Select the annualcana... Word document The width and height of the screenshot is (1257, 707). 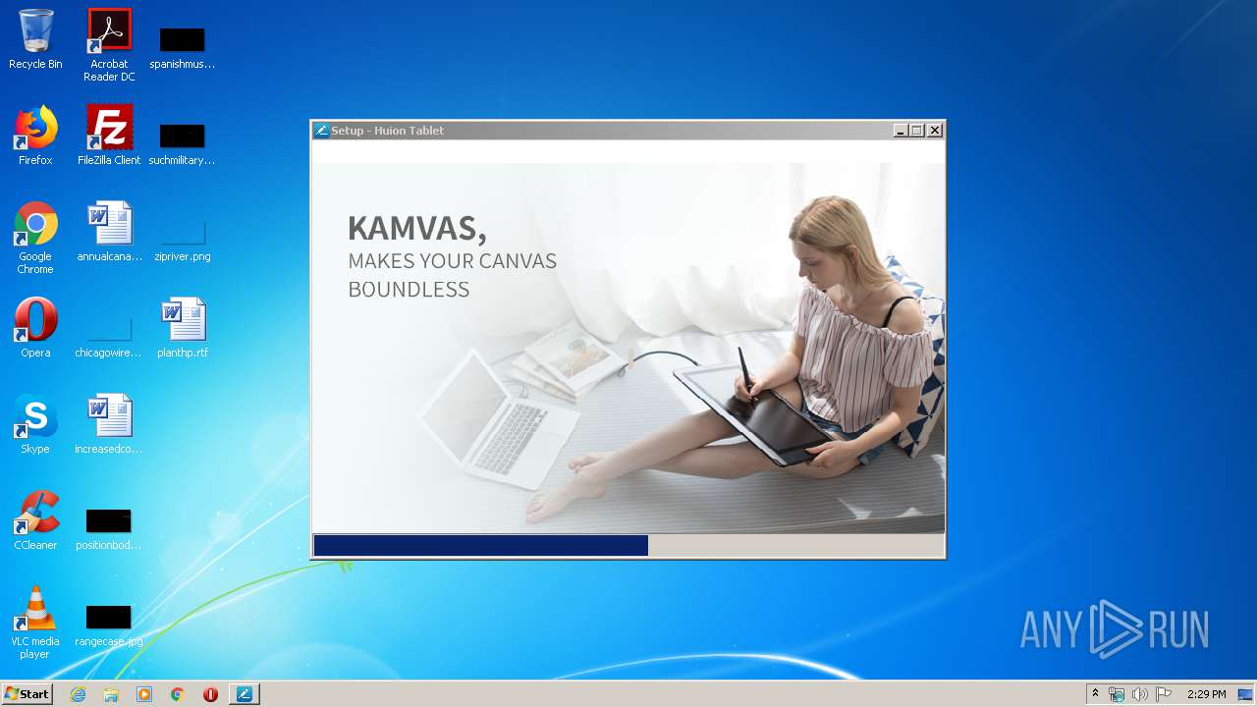109,233
